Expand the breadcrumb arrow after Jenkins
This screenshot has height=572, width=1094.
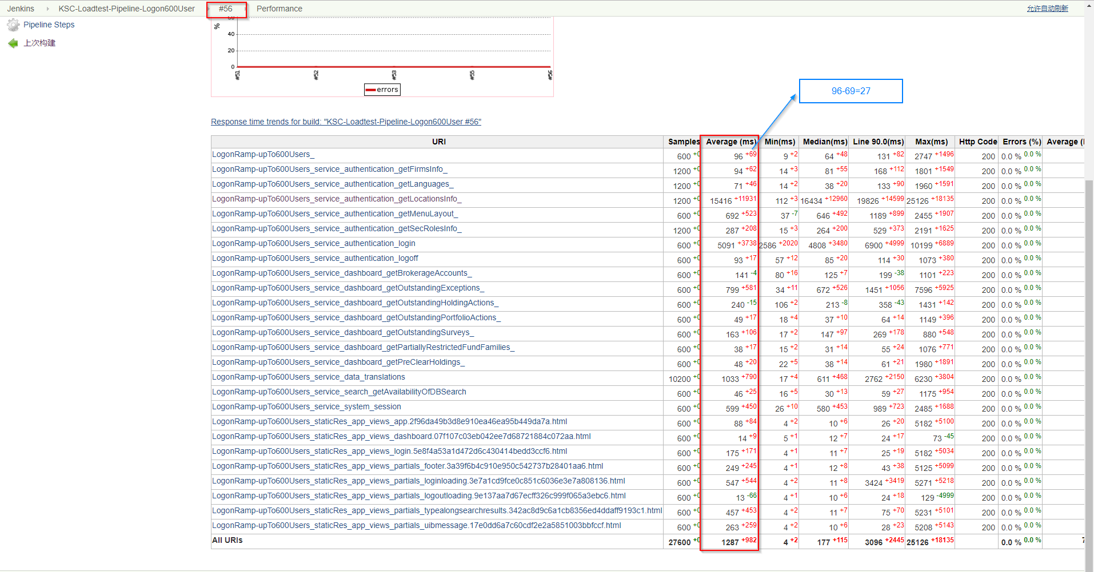click(47, 9)
